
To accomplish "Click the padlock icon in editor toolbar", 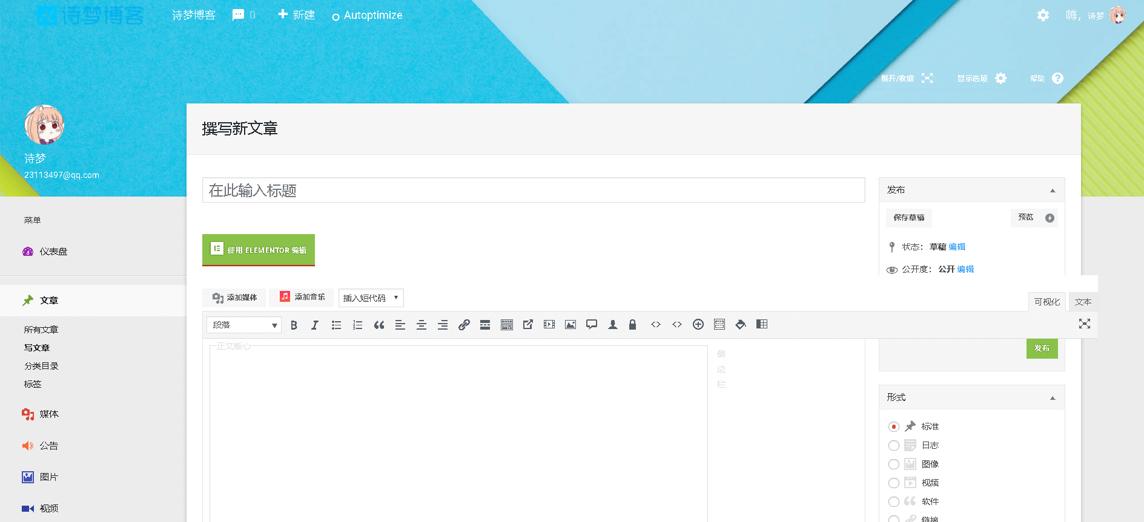I will point(633,325).
